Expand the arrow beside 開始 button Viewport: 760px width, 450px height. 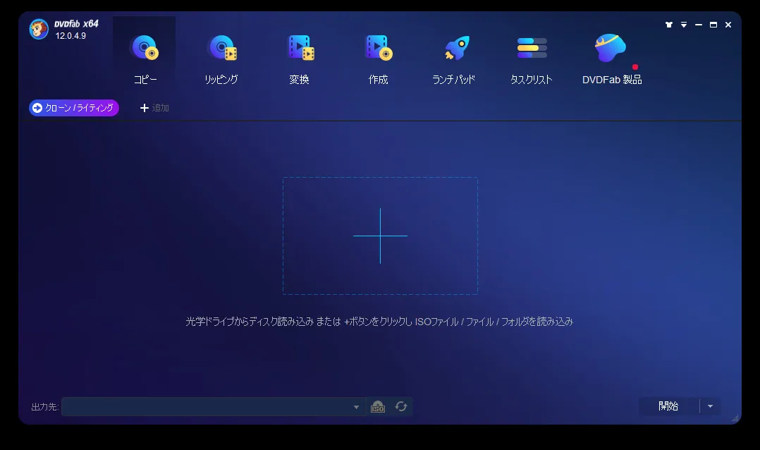[x=710, y=406]
